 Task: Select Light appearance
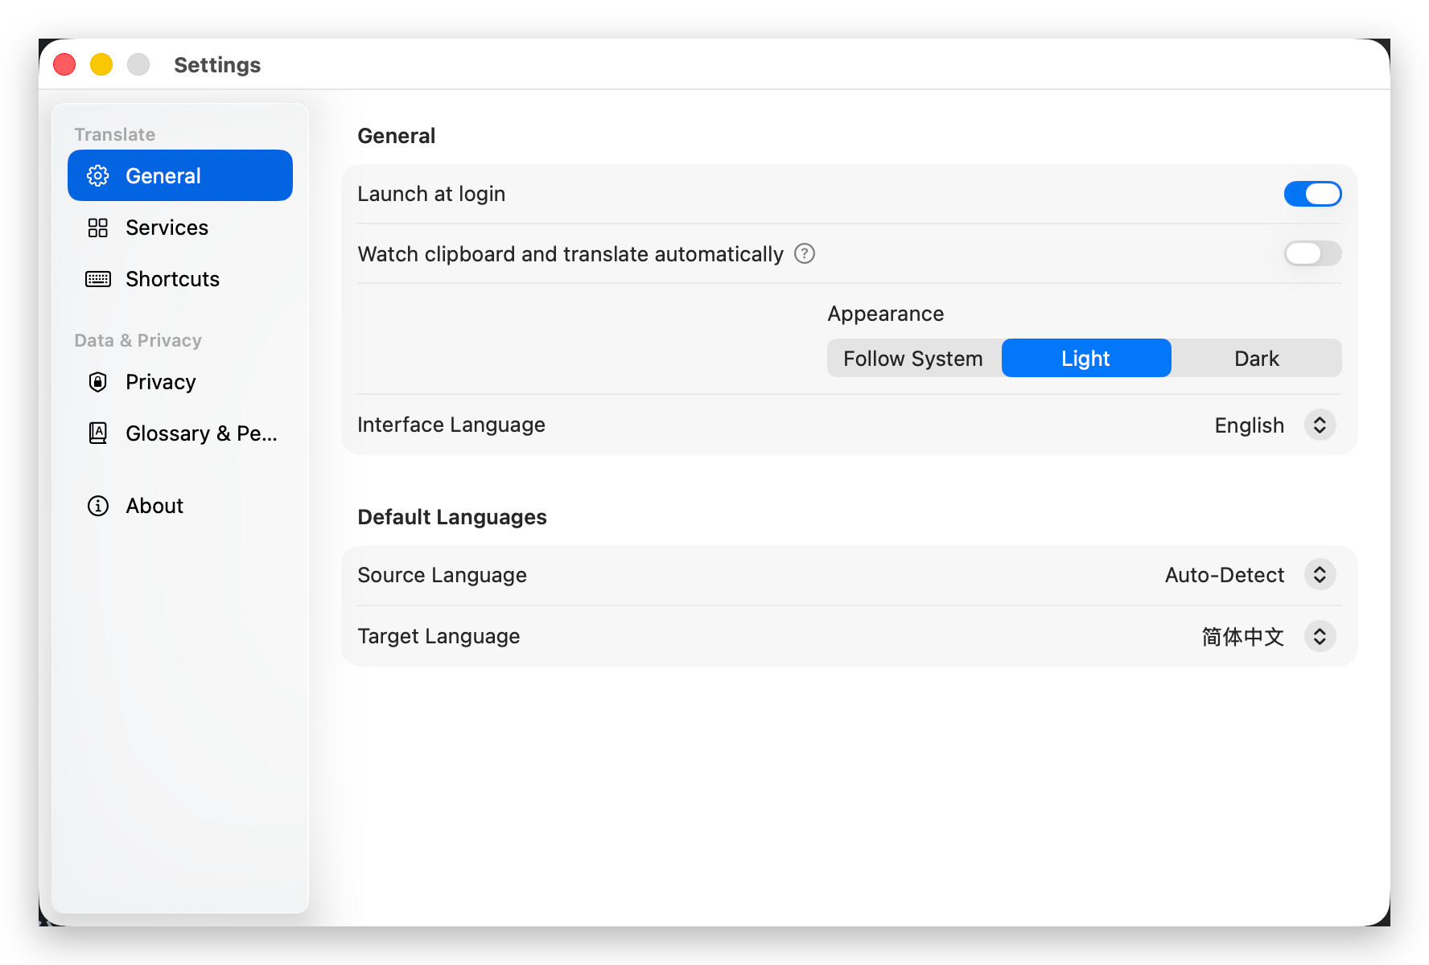coord(1086,358)
